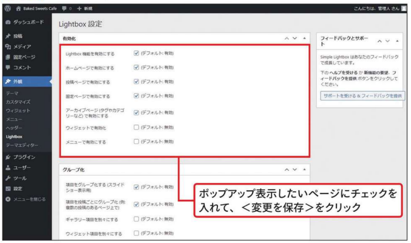
Task: Click the plus 新規 icon in admin bar
Action: click(x=80, y=8)
